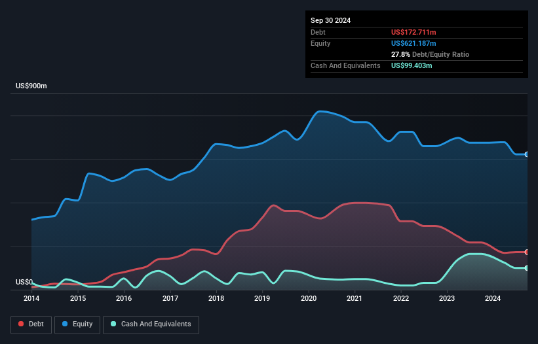Click the red dot in Debt legend
Image resolution: width=538 pixels, height=344 pixels.
21,324
